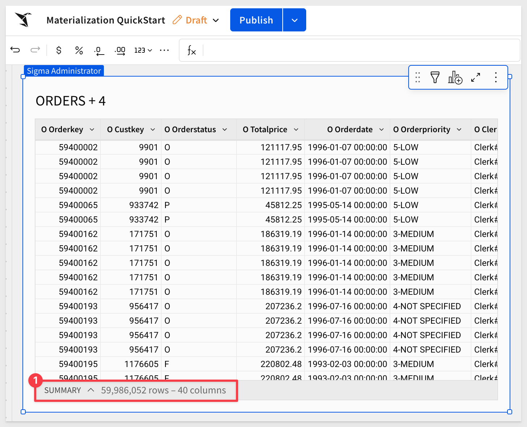The width and height of the screenshot is (527, 427).
Task: Apply currency dollar format
Action: pyautogui.click(x=59, y=50)
